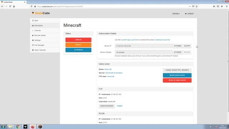Click the Show Password button
This screenshot has width=229, height=129.
107,106
